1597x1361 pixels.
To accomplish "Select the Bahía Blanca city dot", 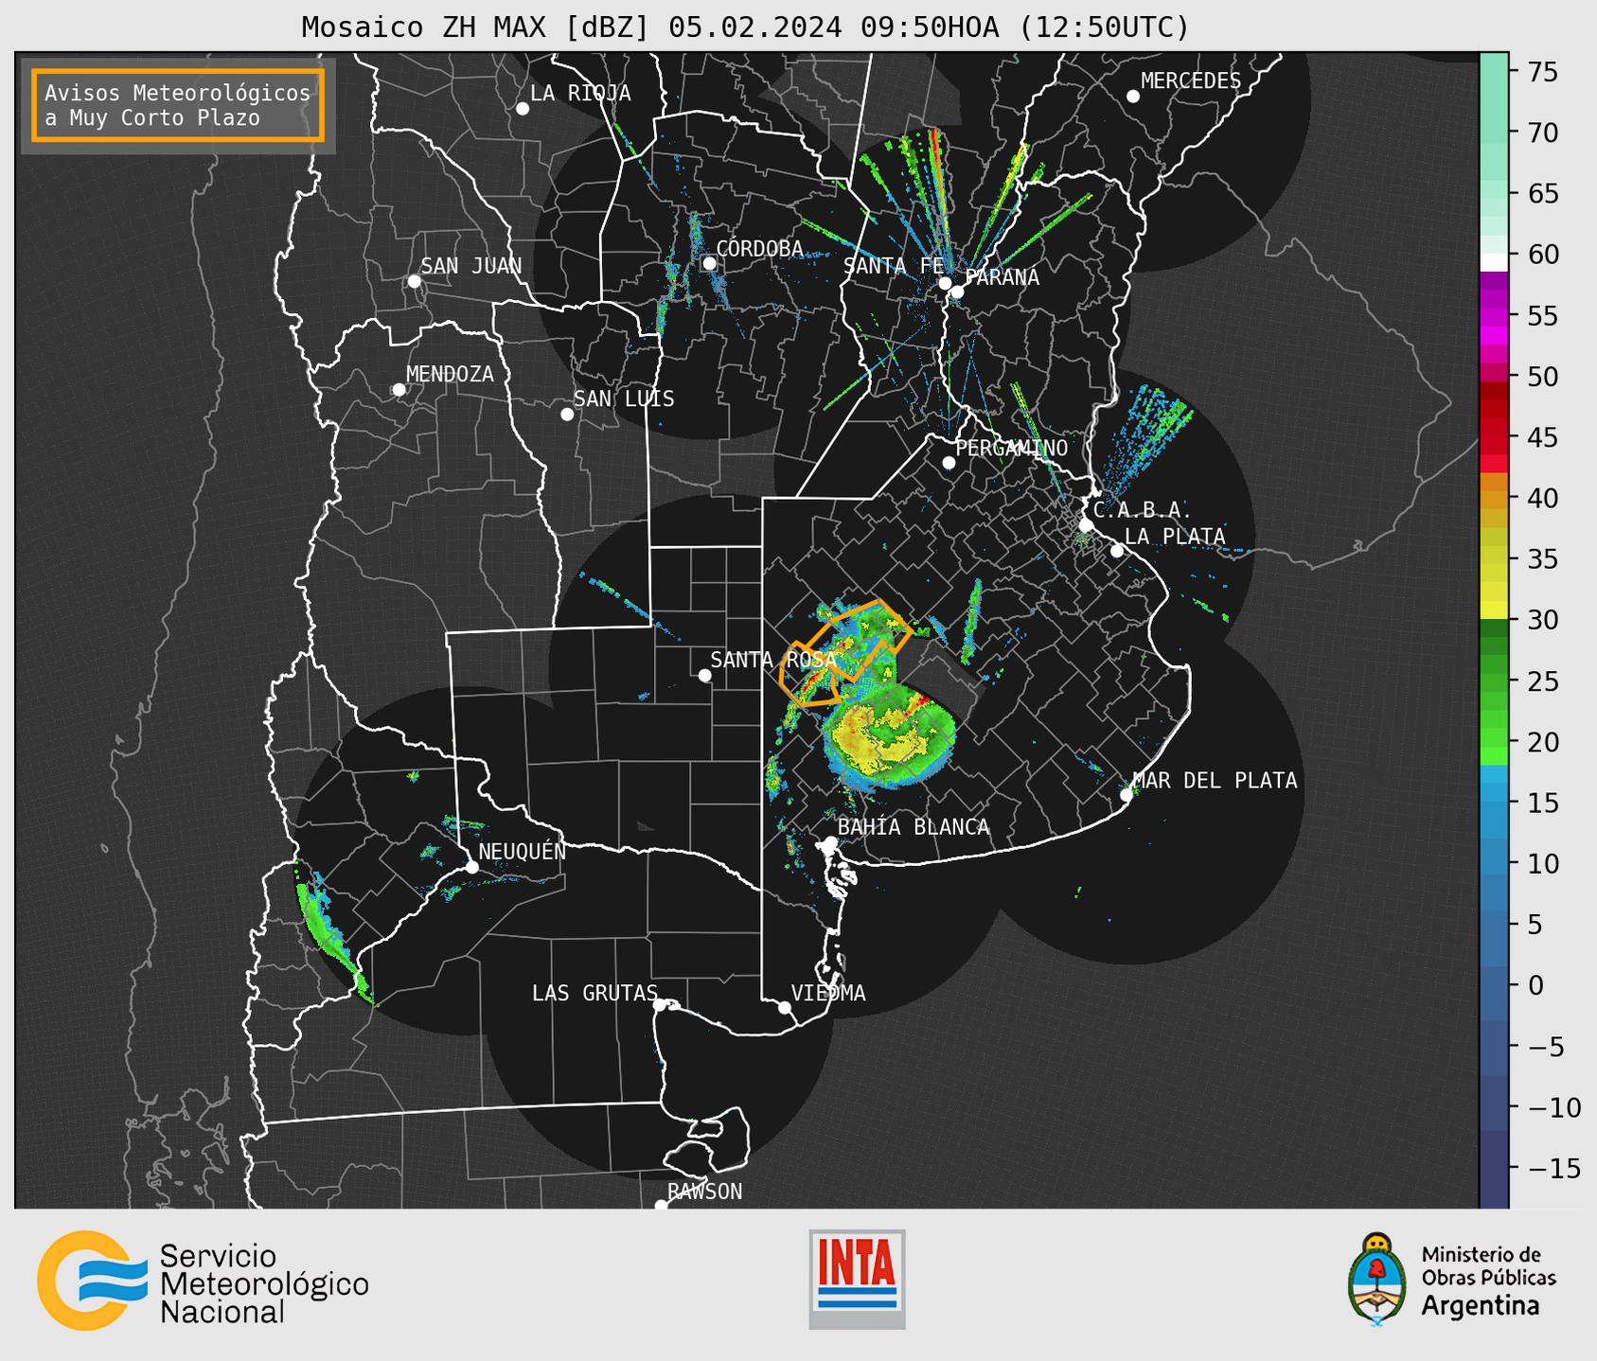I will 830,842.
